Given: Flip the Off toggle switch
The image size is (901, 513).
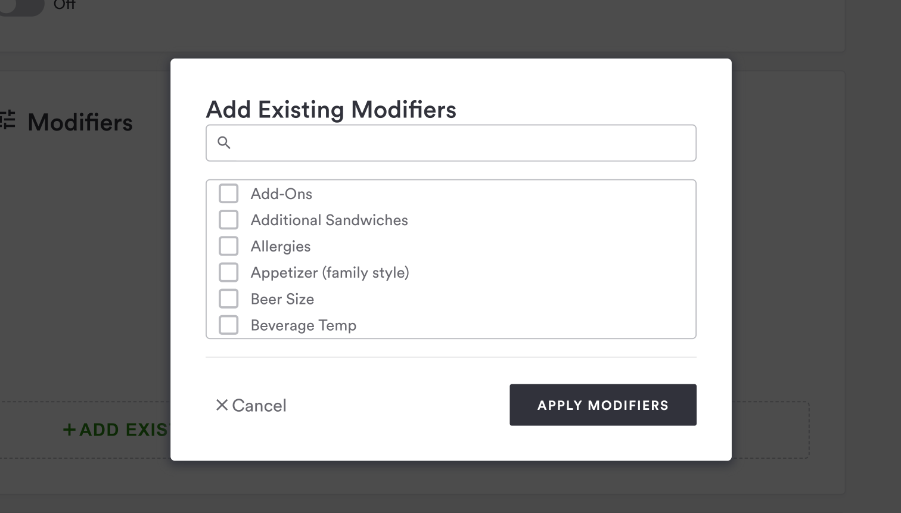Looking at the screenshot, I should (21, 6).
